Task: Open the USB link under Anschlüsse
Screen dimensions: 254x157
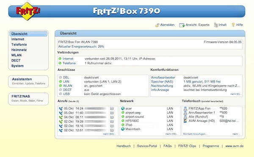Action: coord(66,94)
